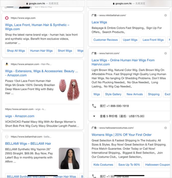Image resolution: width=172 pixels, height=178 pixels.
Task: Tap Save Up To 90% sitelink
Action: click(x=129, y=165)
